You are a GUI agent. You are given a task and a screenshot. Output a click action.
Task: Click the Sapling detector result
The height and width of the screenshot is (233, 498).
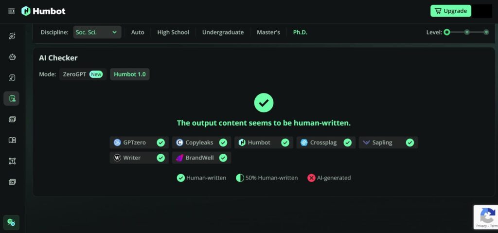click(388, 143)
